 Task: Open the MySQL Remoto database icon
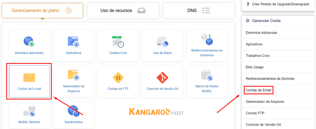point(29,111)
